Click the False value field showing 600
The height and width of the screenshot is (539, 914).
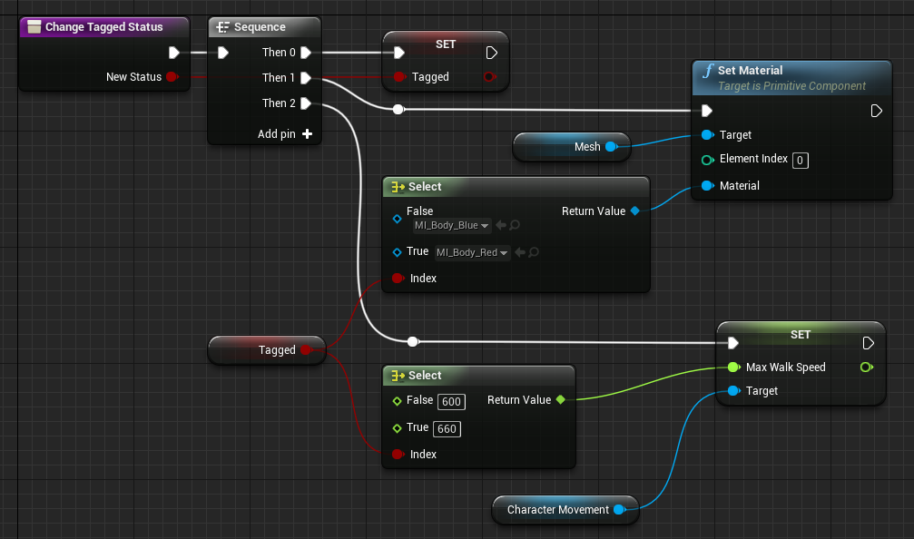point(451,402)
